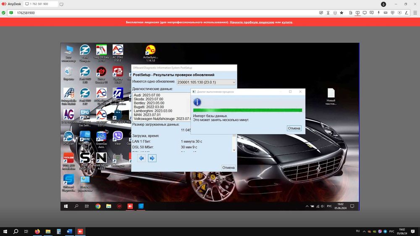Open the AnyDesk hamburger main menu
The width and height of the screenshot is (420, 236).
pos(415,13)
